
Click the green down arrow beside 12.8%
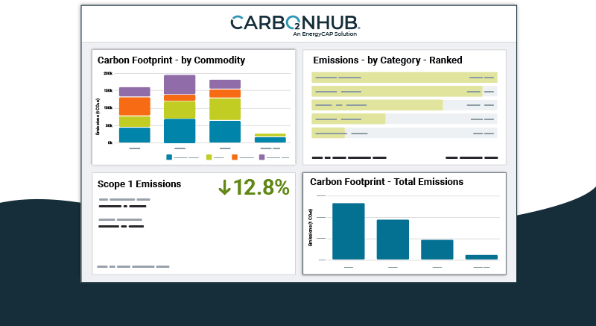pyautogui.click(x=224, y=187)
